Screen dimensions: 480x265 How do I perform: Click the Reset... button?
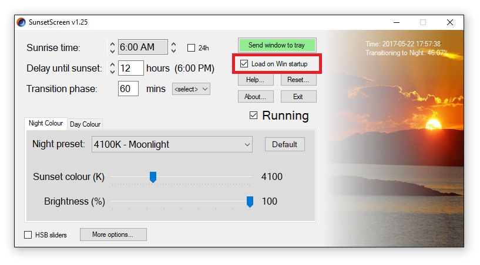(x=298, y=80)
